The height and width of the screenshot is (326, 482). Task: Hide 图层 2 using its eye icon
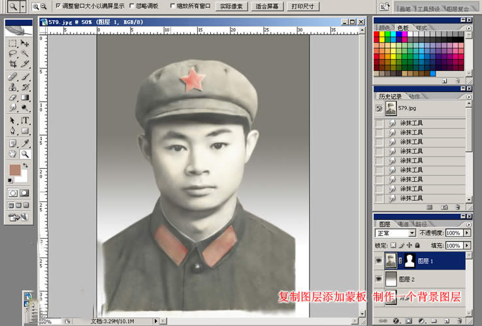click(378, 279)
